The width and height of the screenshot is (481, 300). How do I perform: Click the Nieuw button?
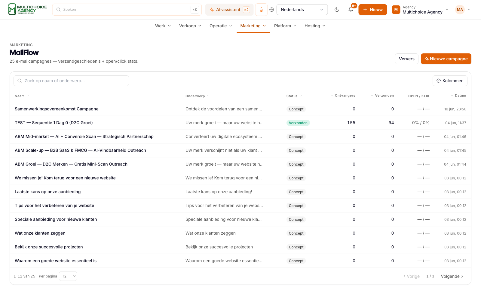372,10
